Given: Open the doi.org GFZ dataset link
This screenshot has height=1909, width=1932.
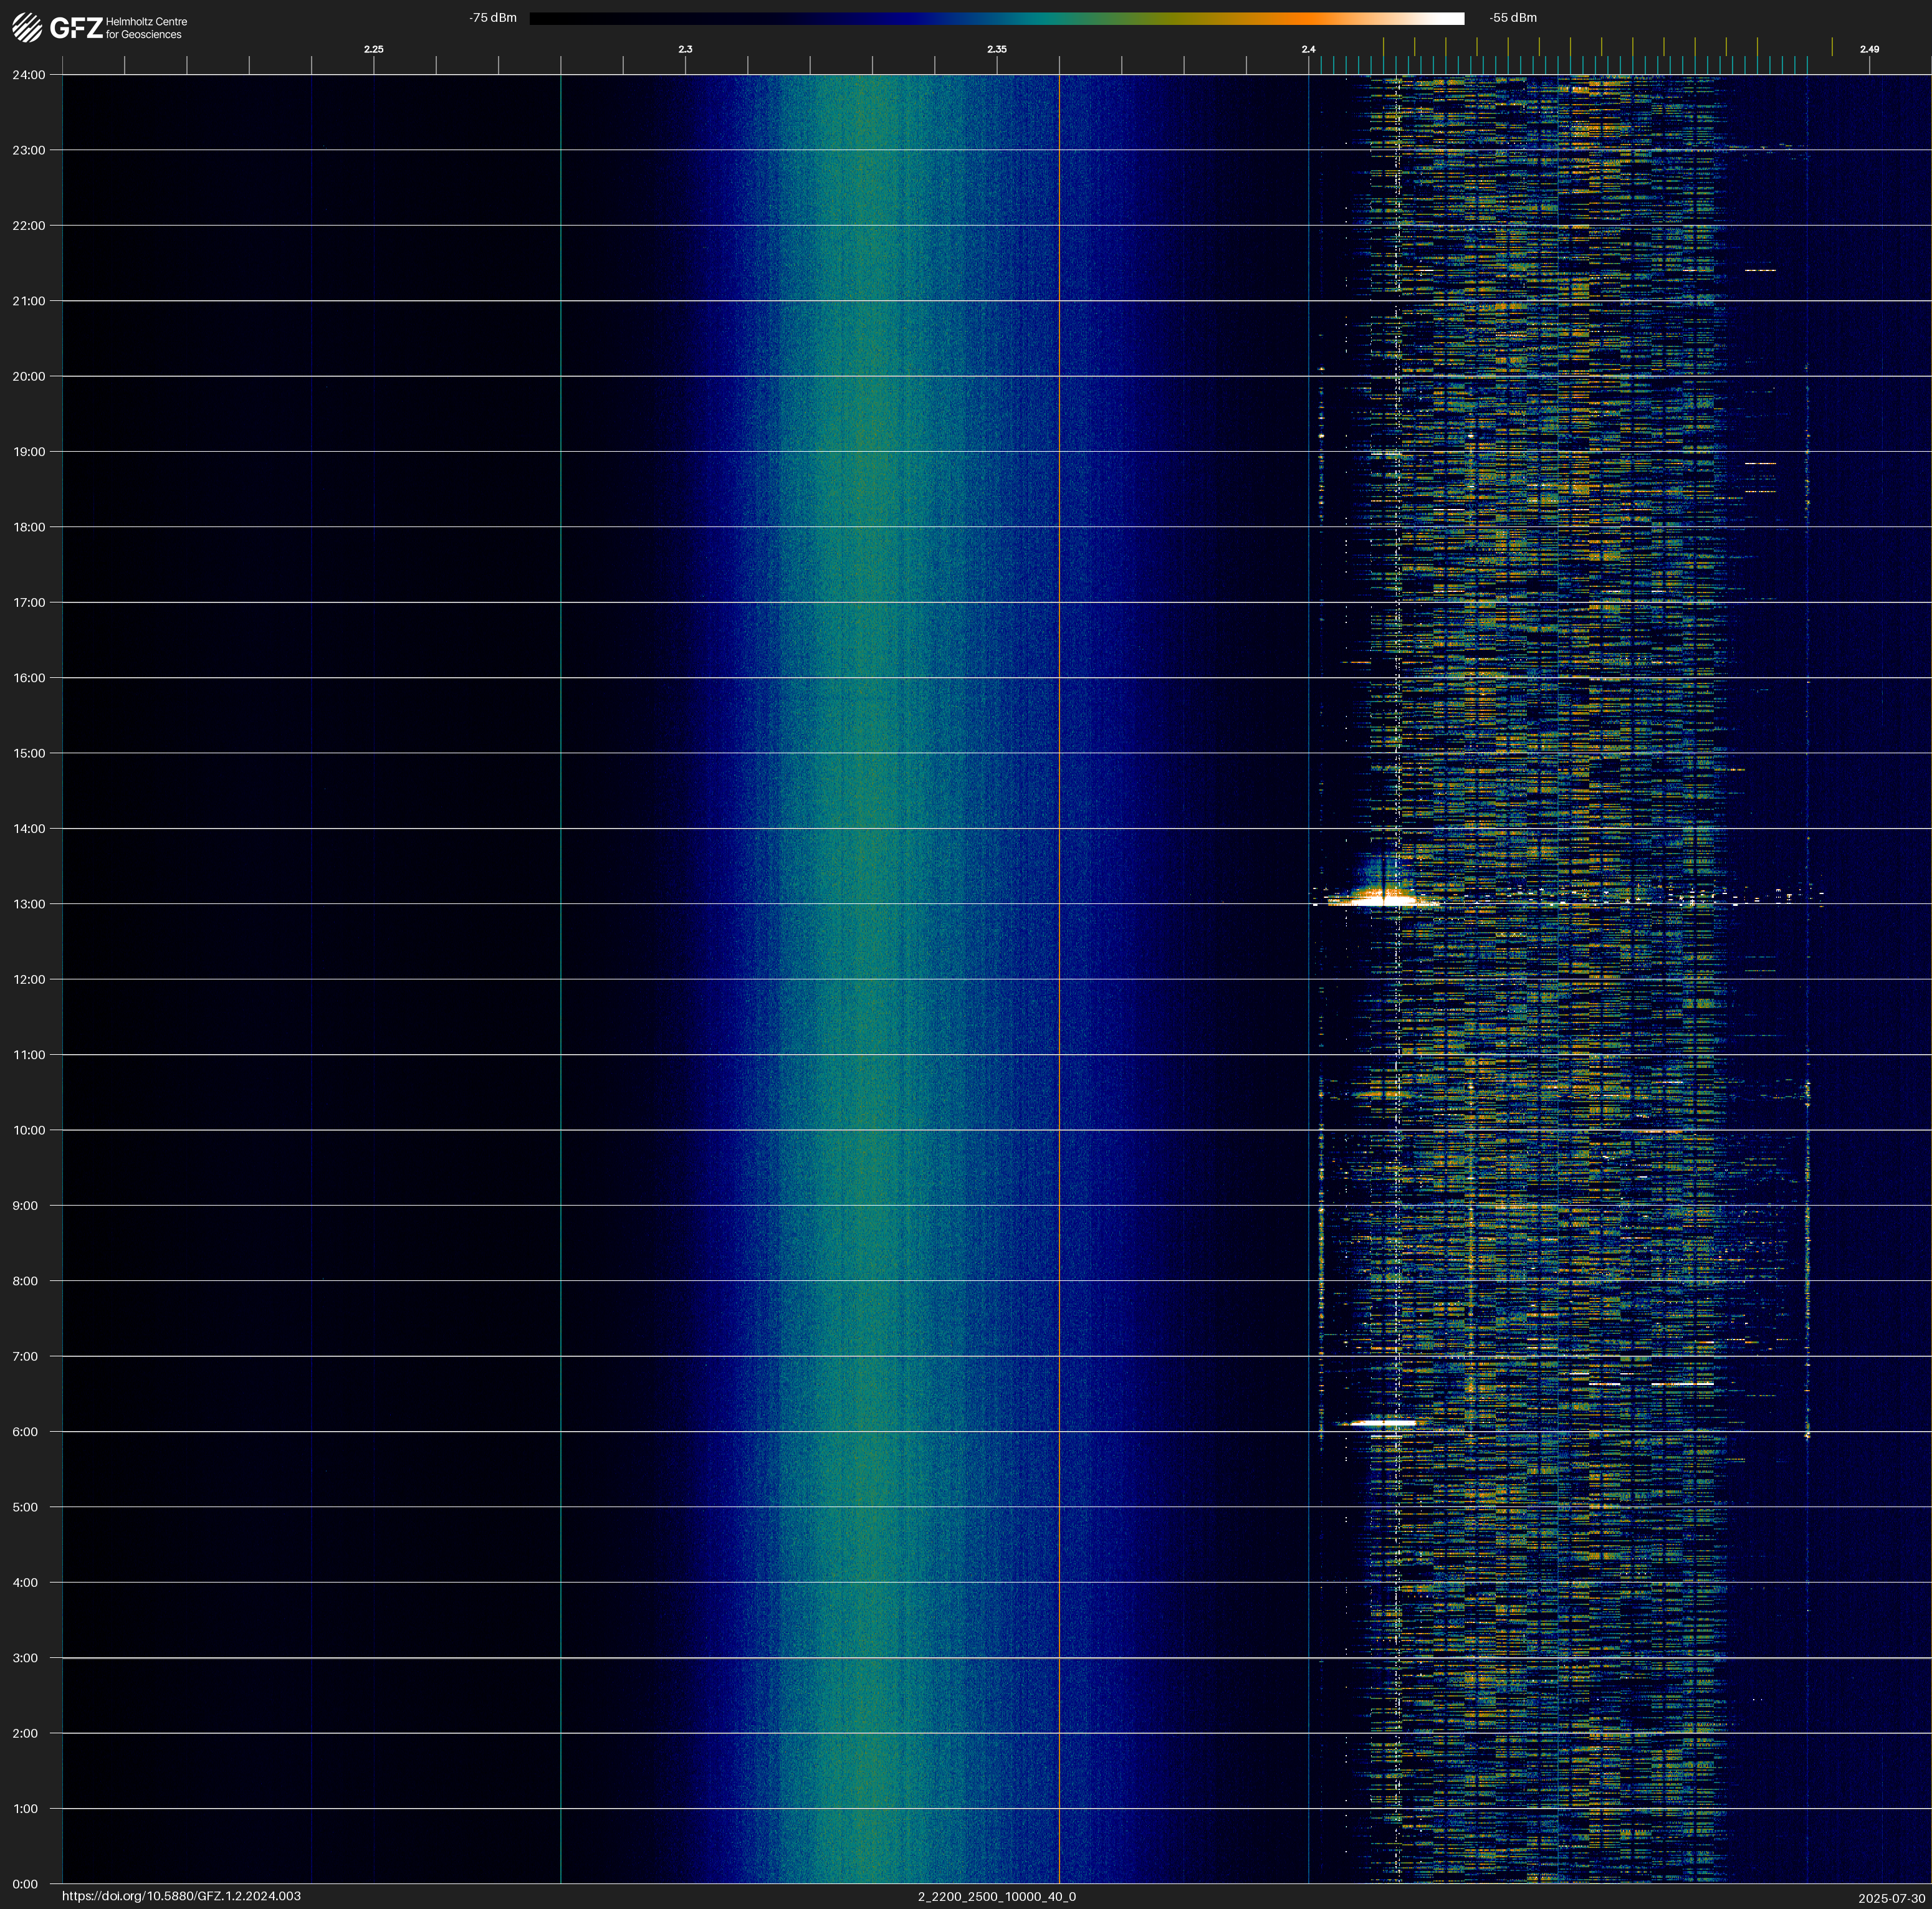Looking at the screenshot, I should coord(181,1896).
